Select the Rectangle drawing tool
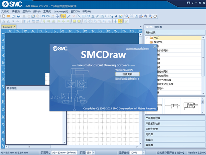The height and width of the screenshot is (155, 206). tap(83, 16)
